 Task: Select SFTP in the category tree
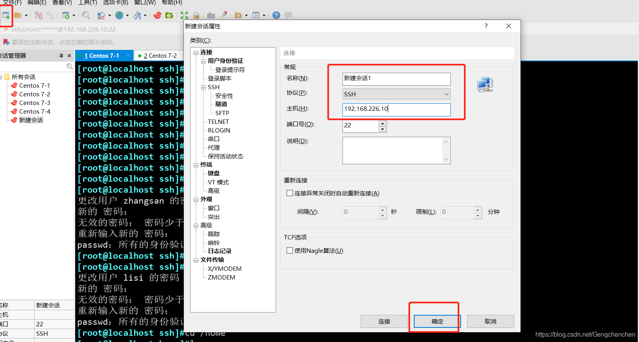tap(222, 113)
